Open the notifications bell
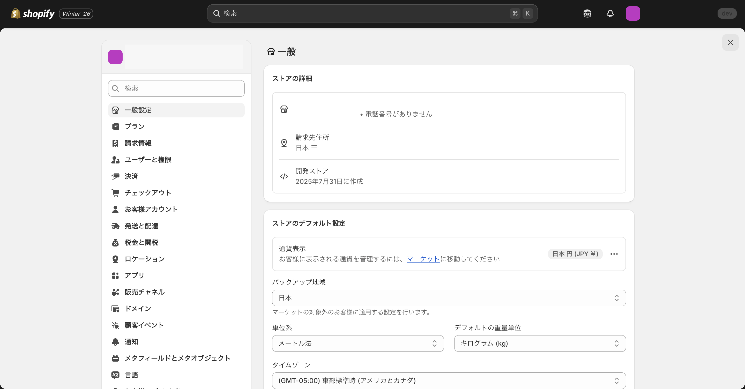745x389 pixels. click(x=610, y=13)
